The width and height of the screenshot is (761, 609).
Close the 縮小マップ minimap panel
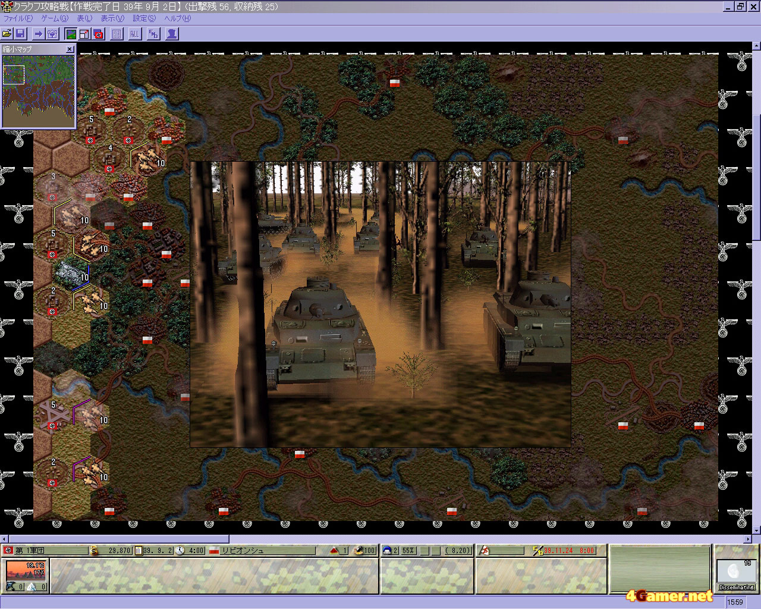[70, 49]
